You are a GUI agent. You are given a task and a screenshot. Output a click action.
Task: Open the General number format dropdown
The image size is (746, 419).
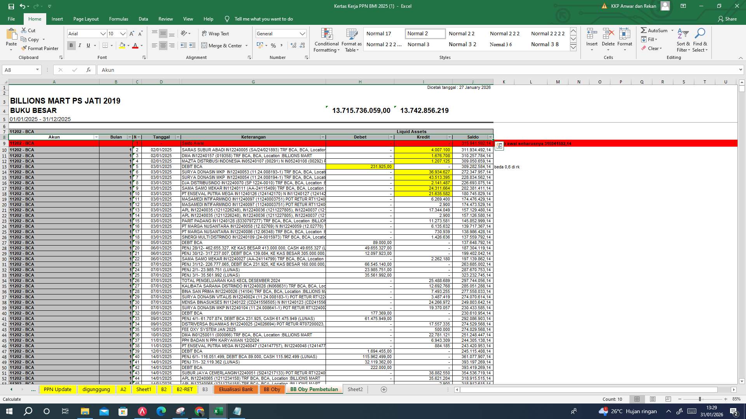click(302, 33)
